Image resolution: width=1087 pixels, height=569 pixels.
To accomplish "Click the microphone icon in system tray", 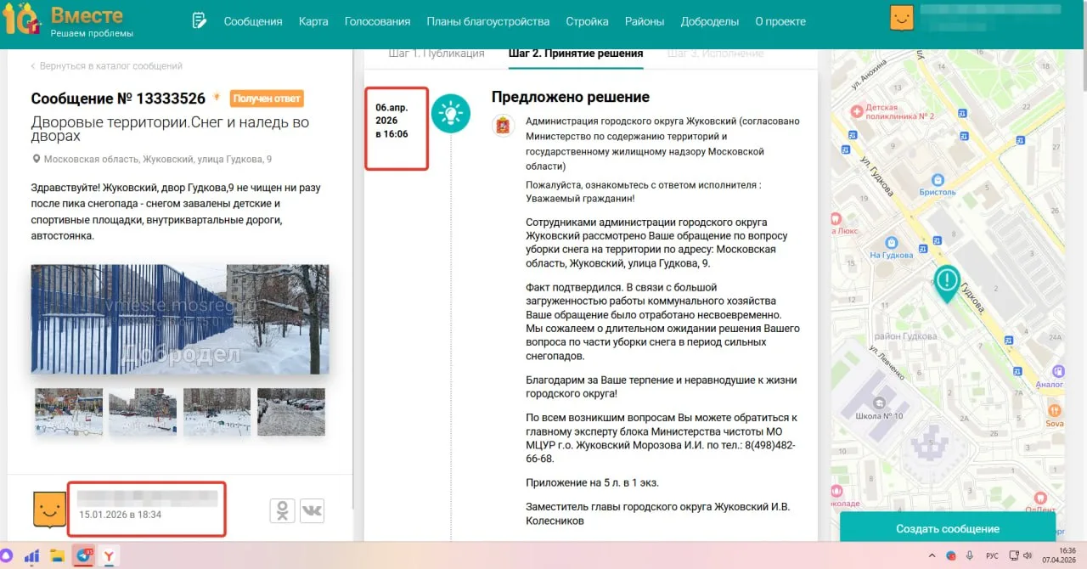I will 969,555.
